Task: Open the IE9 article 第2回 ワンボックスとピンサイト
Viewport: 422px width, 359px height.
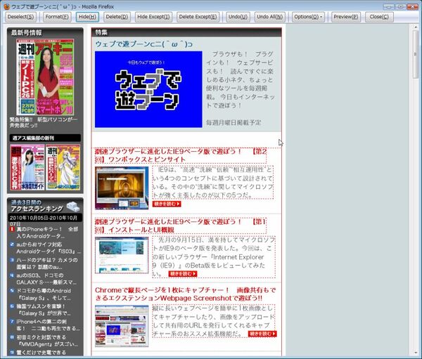Action: click(x=180, y=155)
